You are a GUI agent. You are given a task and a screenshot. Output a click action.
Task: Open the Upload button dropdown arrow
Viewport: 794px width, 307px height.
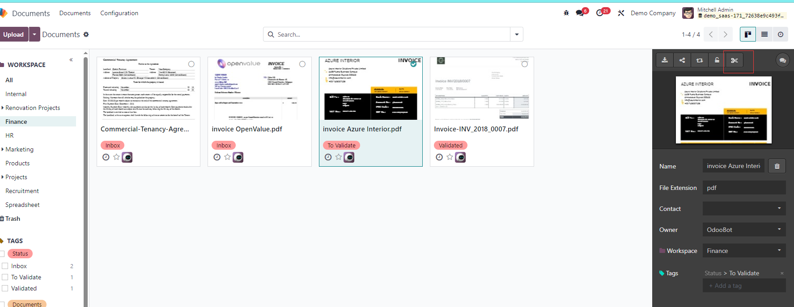[34, 34]
